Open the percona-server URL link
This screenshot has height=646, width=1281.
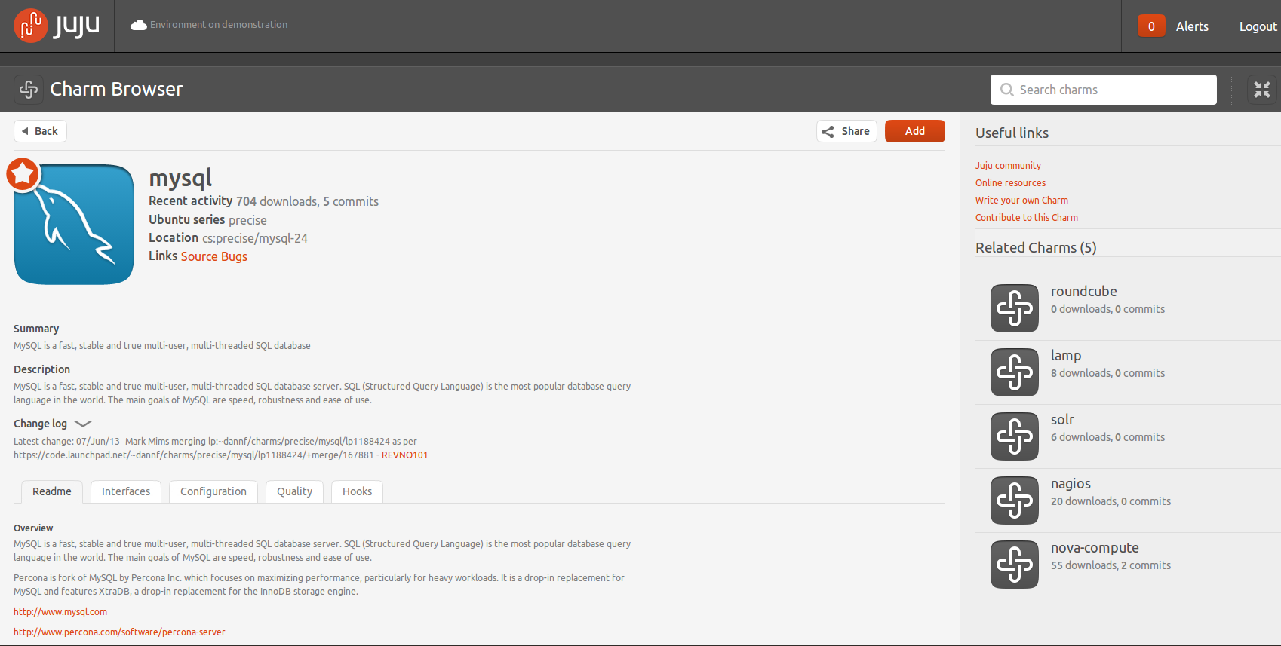click(x=119, y=632)
